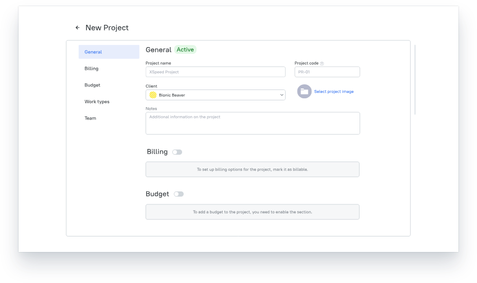Viewport: 477px width, 283px height.
Task: Click the Project code label text
Action: [306, 63]
